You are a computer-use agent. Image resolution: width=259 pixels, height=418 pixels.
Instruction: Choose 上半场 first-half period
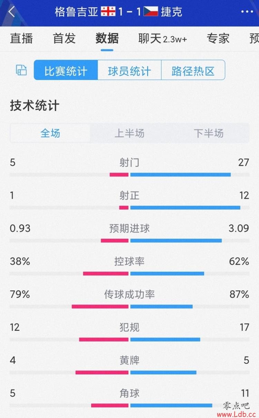129,133
